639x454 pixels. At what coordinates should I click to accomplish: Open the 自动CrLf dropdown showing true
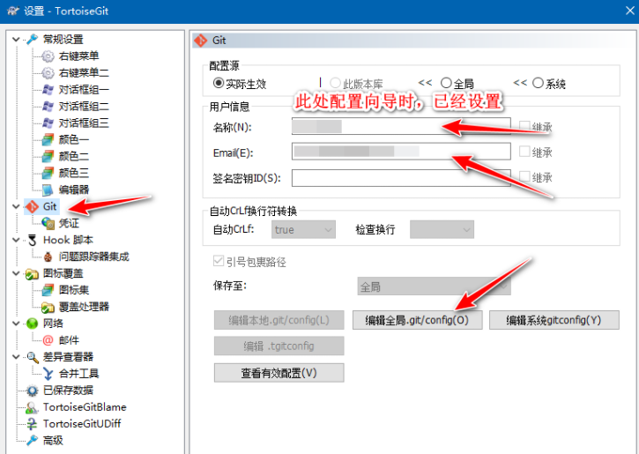pos(303,229)
